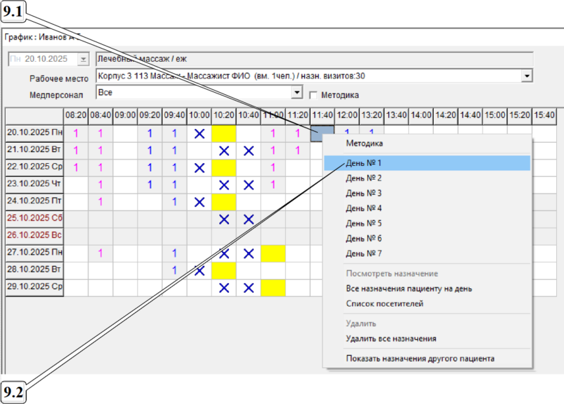Select the blue 1 at 09:40 on 27.10.2025
Viewport: 564px width, 404px height.
coord(174,253)
